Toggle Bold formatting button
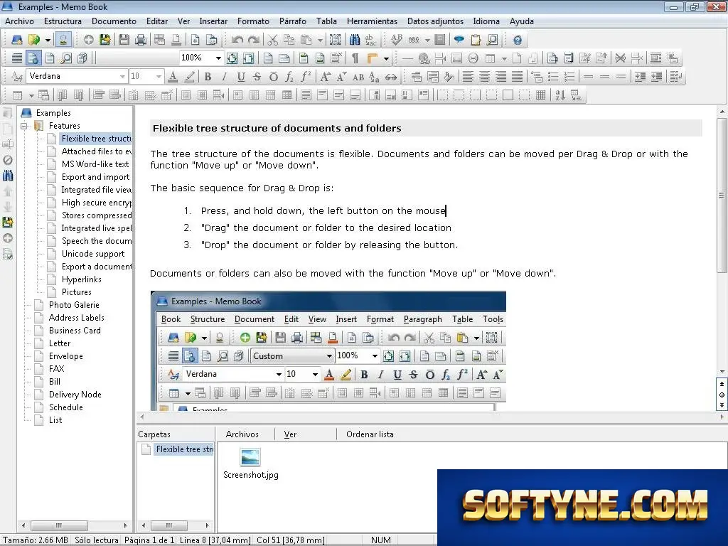Image resolution: width=728 pixels, height=546 pixels. [x=208, y=77]
